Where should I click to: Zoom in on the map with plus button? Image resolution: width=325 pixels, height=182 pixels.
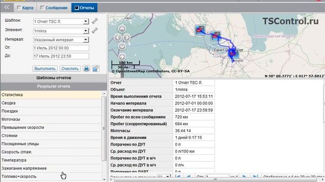[122, 57]
